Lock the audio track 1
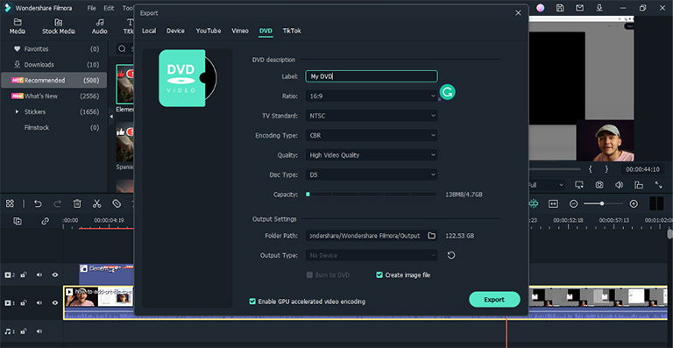This screenshot has width=673, height=348. [24, 331]
